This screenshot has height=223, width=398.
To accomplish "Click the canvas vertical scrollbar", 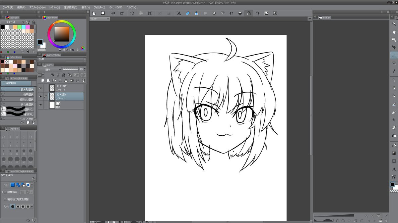I will (310, 116).
